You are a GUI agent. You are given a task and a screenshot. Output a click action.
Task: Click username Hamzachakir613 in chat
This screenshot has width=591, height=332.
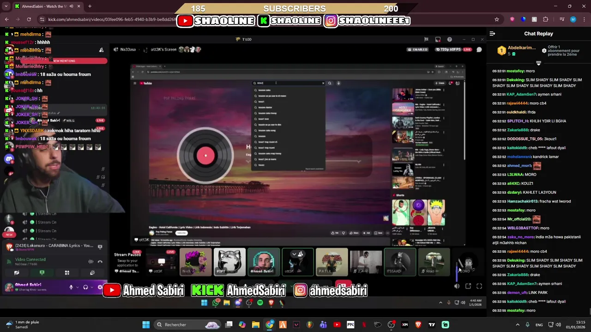(x=522, y=202)
